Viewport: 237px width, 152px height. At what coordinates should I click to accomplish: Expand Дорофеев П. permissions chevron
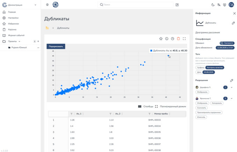231,87
